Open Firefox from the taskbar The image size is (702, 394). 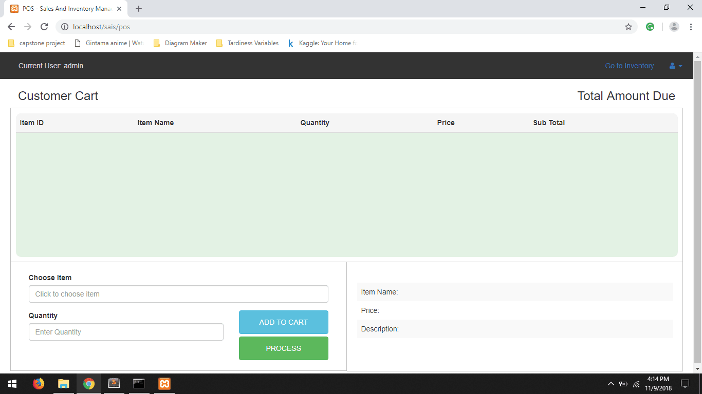click(39, 383)
